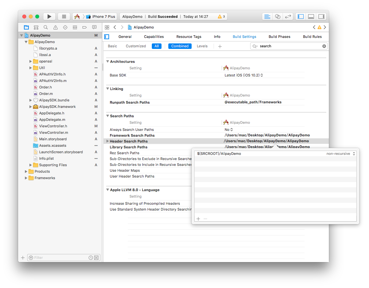Screen dimensions: 369x288
Task: Select the Build Phases tab
Action: [279, 37]
